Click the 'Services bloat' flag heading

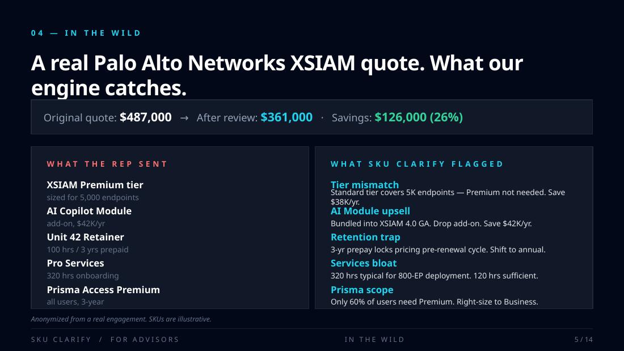364,263
